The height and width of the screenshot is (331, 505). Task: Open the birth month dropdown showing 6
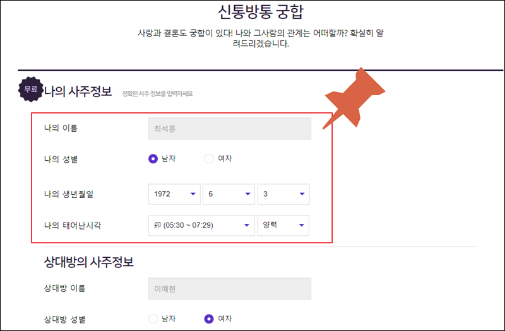point(229,194)
